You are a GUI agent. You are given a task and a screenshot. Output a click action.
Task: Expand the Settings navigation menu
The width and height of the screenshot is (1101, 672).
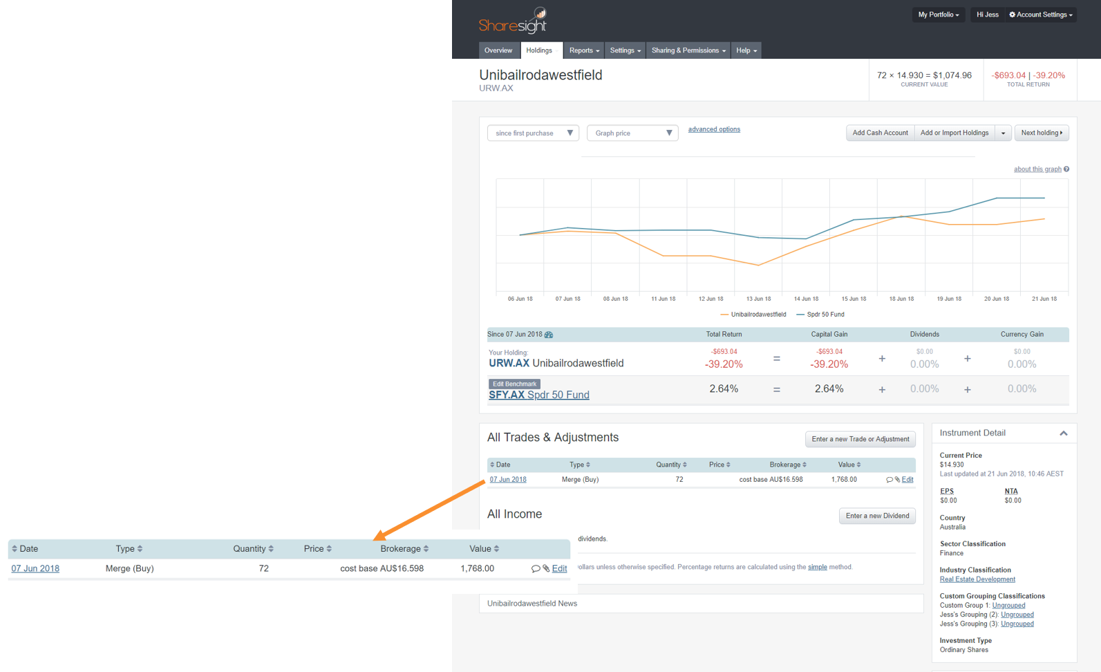(x=625, y=50)
